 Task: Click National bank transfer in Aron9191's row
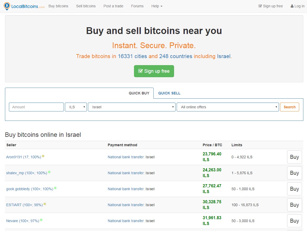(x=126, y=157)
